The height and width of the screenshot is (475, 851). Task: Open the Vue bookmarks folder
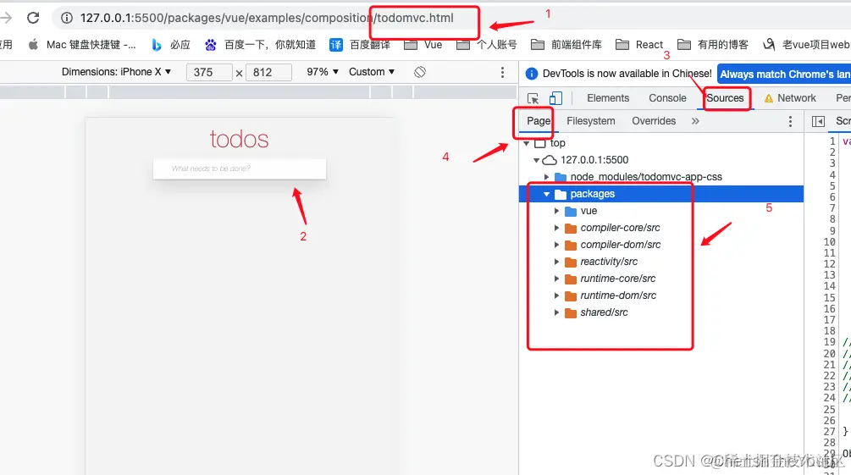423,45
